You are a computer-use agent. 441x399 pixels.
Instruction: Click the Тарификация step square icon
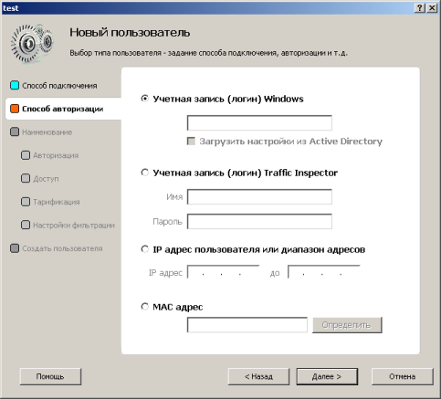26,202
